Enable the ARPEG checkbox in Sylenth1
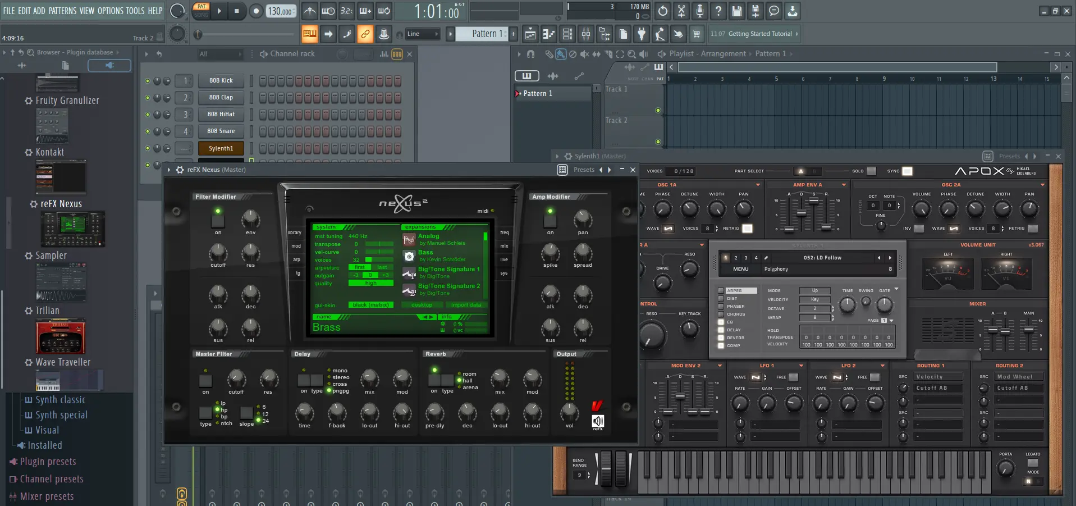This screenshot has width=1076, height=506. point(721,291)
